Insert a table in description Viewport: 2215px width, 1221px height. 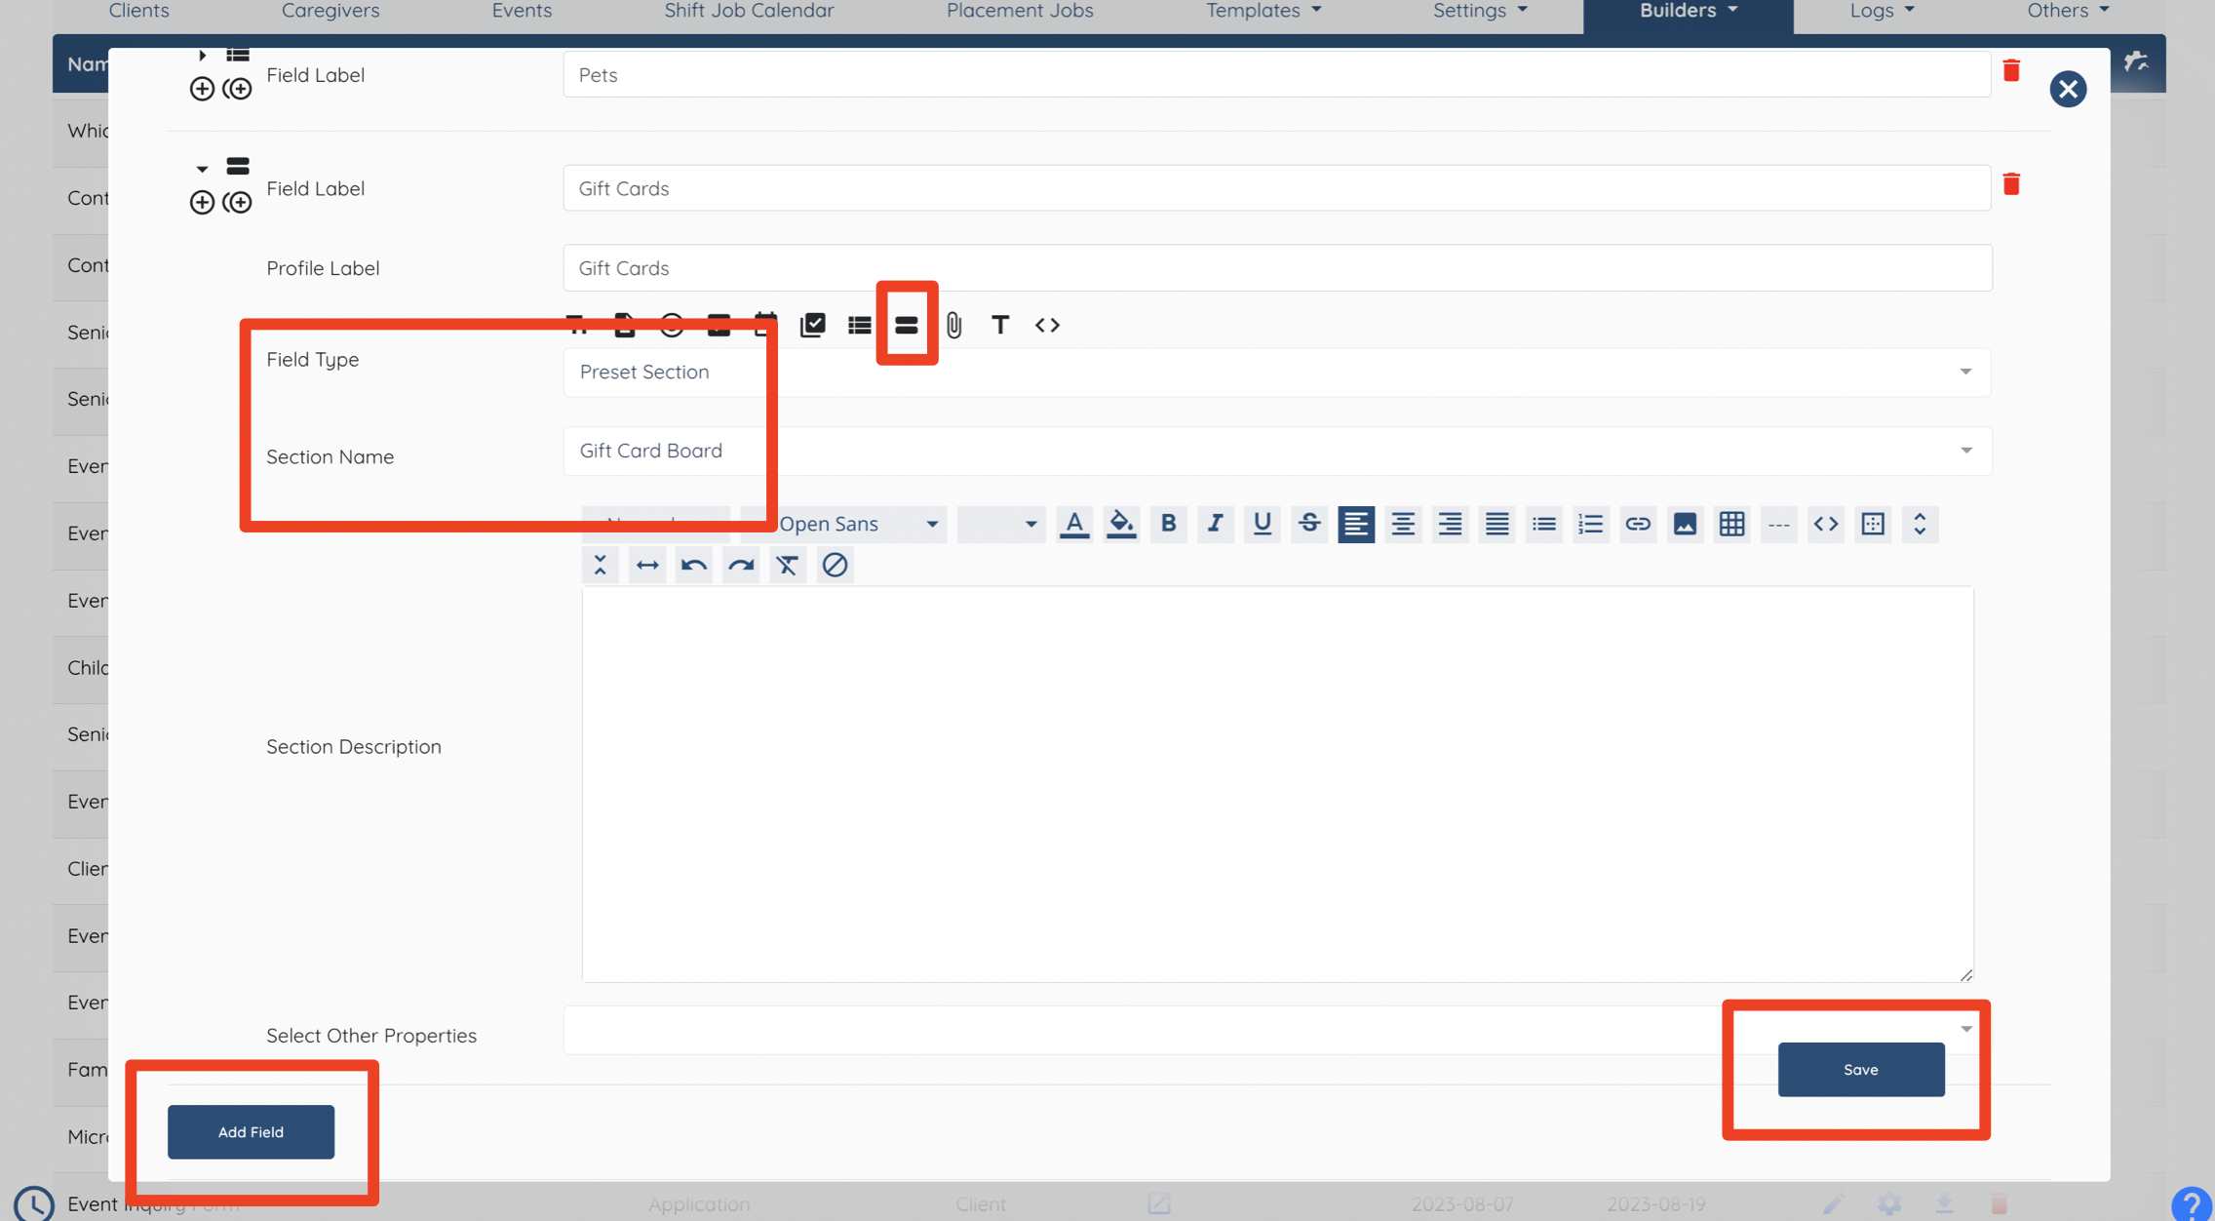coord(1731,524)
